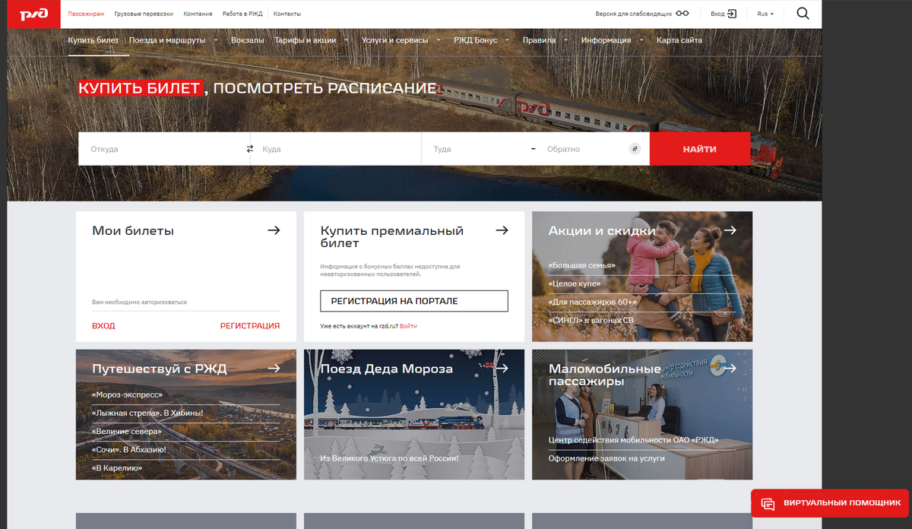Click Из Великого Устюга по всей России! link
912x529 pixels.
[x=389, y=458]
